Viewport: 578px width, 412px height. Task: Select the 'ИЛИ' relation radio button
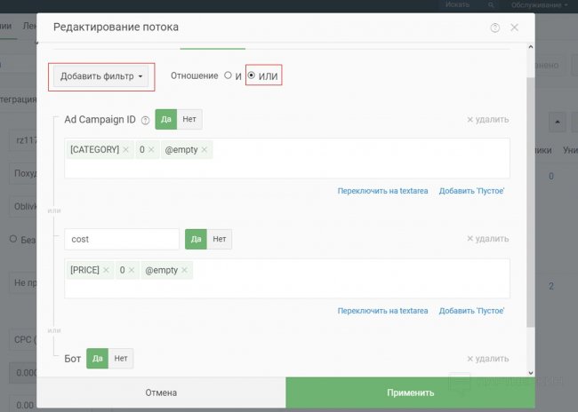tap(252, 76)
